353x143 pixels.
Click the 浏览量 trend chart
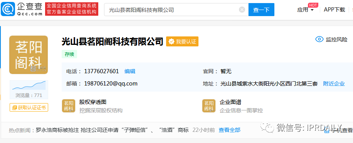tap(29, 85)
